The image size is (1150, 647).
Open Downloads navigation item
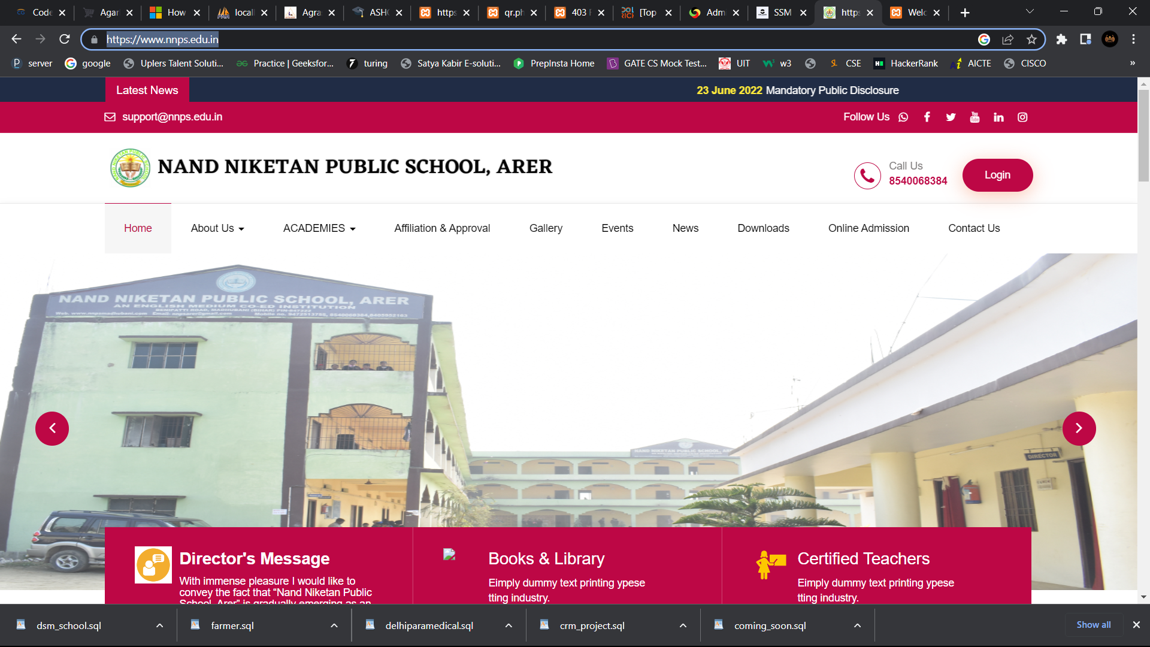(763, 228)
